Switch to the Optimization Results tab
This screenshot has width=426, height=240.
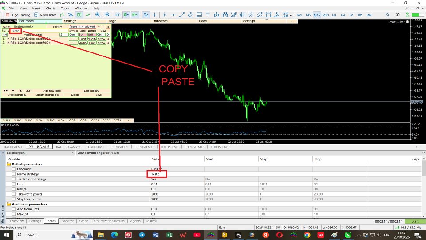(109, 221)
